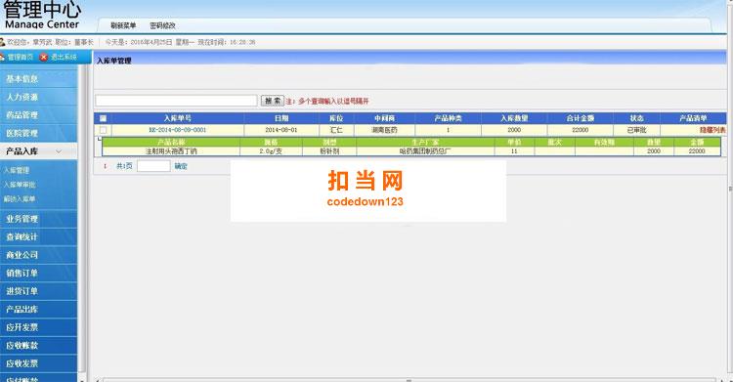The height and width of the screenshot is (382, 733).
Task: Click the 2014-08-01 date cell
Action: point(281,130)
